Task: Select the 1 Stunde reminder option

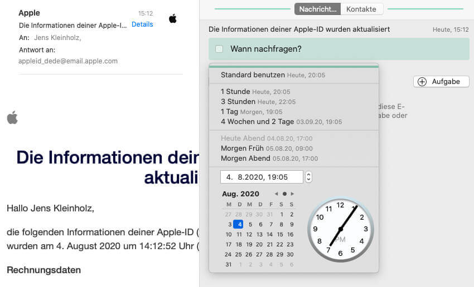Action: [294, 92]
